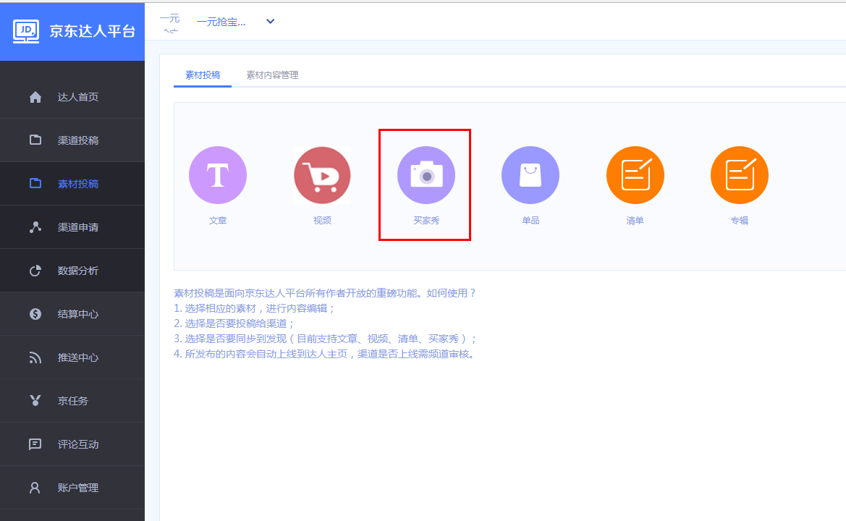Go to 渠道申请 in the sidebar
This screenshot has height=521, width=846.
[78, 227]
